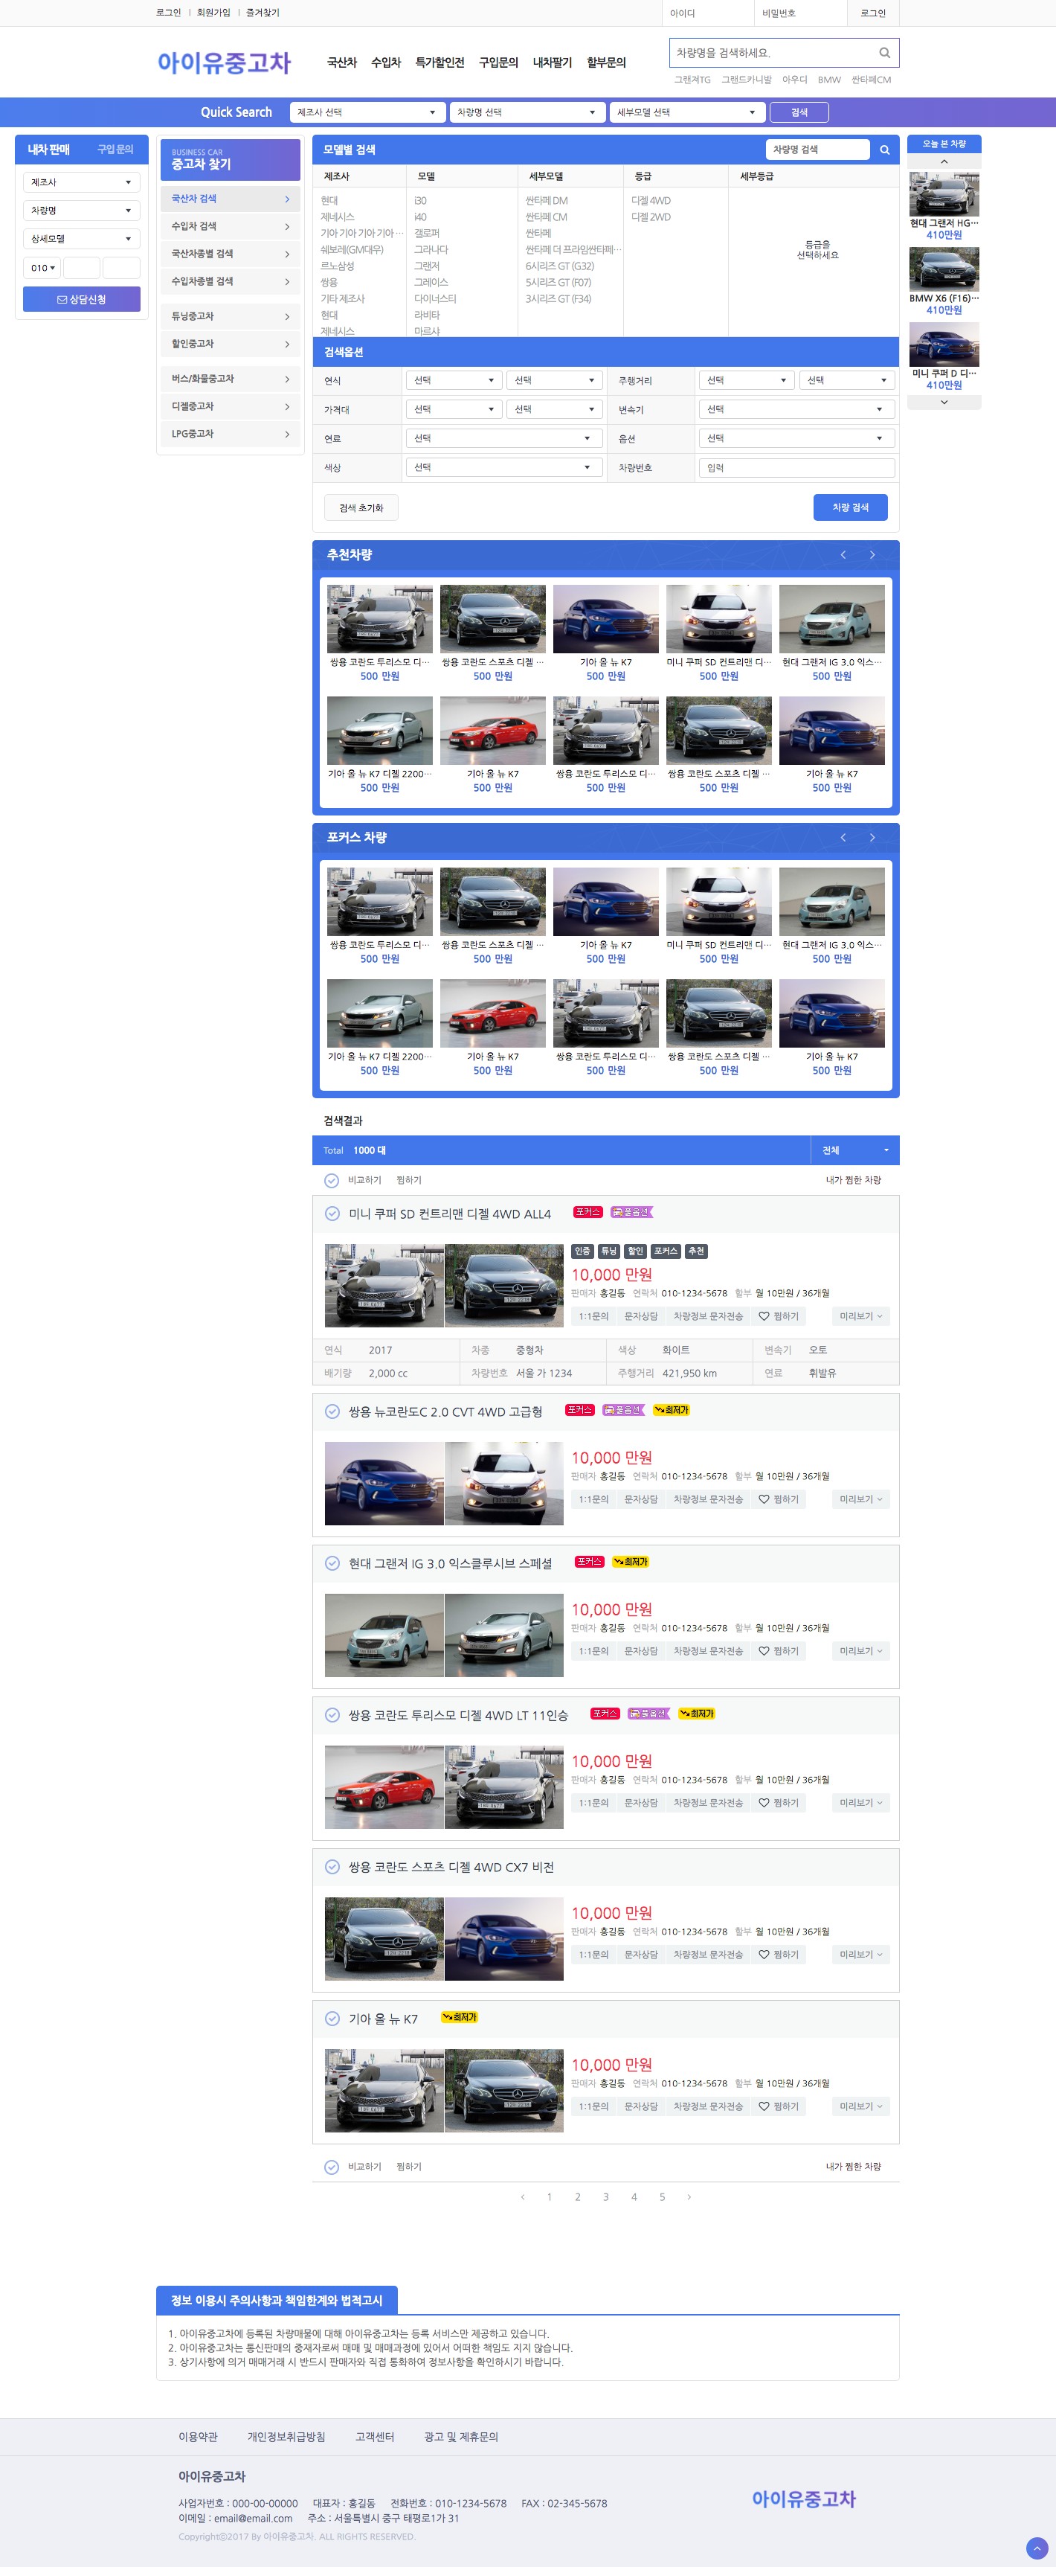Switch to 구입 문의 tab
The height and width of the screenshot is (2567, 1056).
[x=115, y=150]
